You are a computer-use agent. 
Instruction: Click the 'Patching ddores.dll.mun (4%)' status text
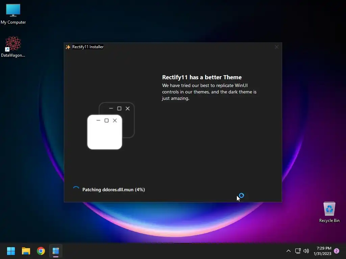coord(114,190)
